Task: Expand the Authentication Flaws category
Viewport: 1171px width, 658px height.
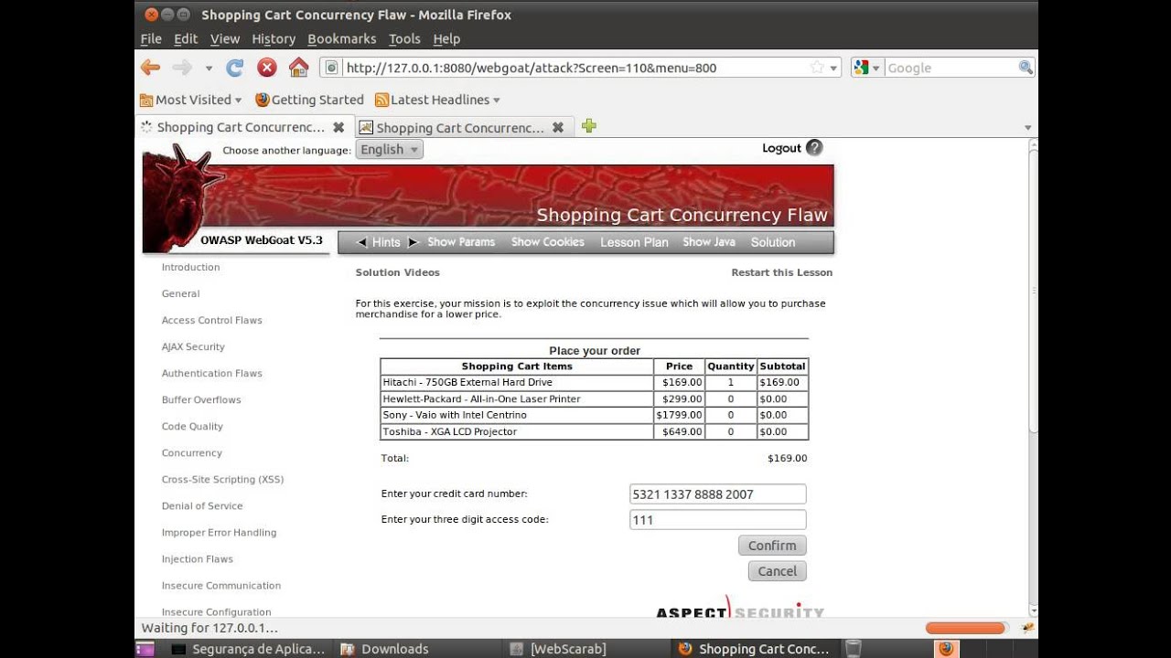Action: point(211,373)
